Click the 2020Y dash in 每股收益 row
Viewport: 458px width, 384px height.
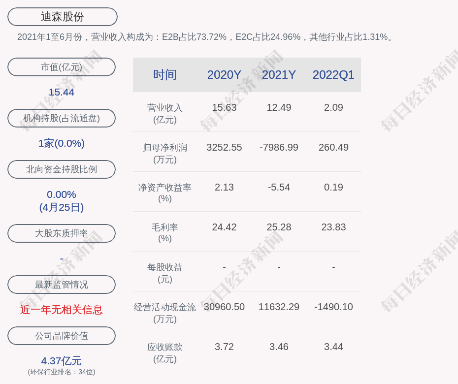225,267
